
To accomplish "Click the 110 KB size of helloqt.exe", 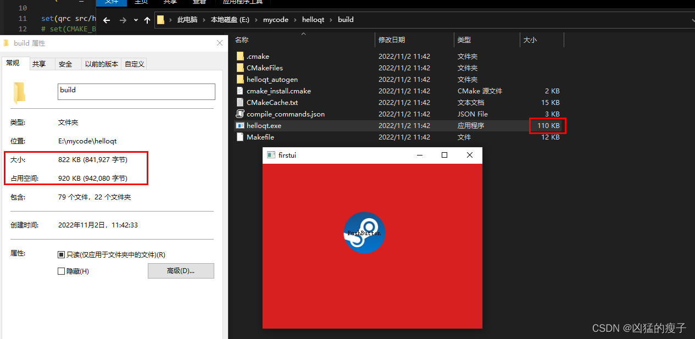I will pyautogui.click(x=548, y=125).
